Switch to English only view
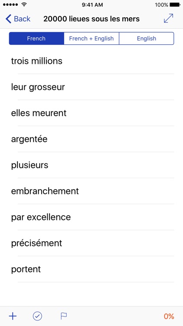Screen dimensions: 183x326 147,38
